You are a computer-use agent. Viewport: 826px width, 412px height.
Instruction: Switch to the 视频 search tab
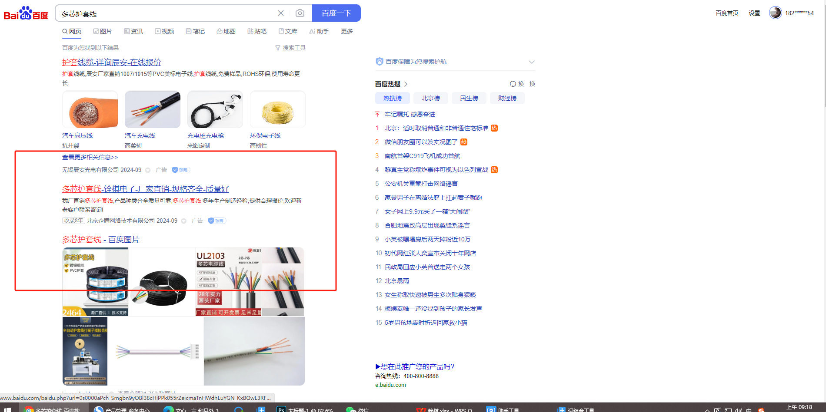(164, 31)
